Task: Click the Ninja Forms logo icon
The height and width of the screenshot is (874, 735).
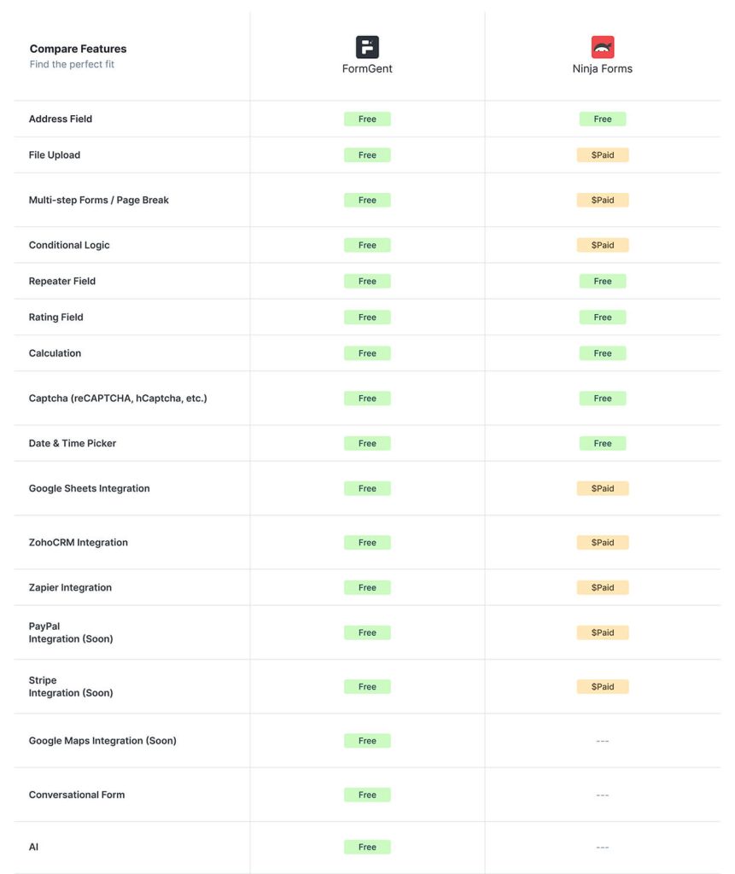Action: pos(603,47)
